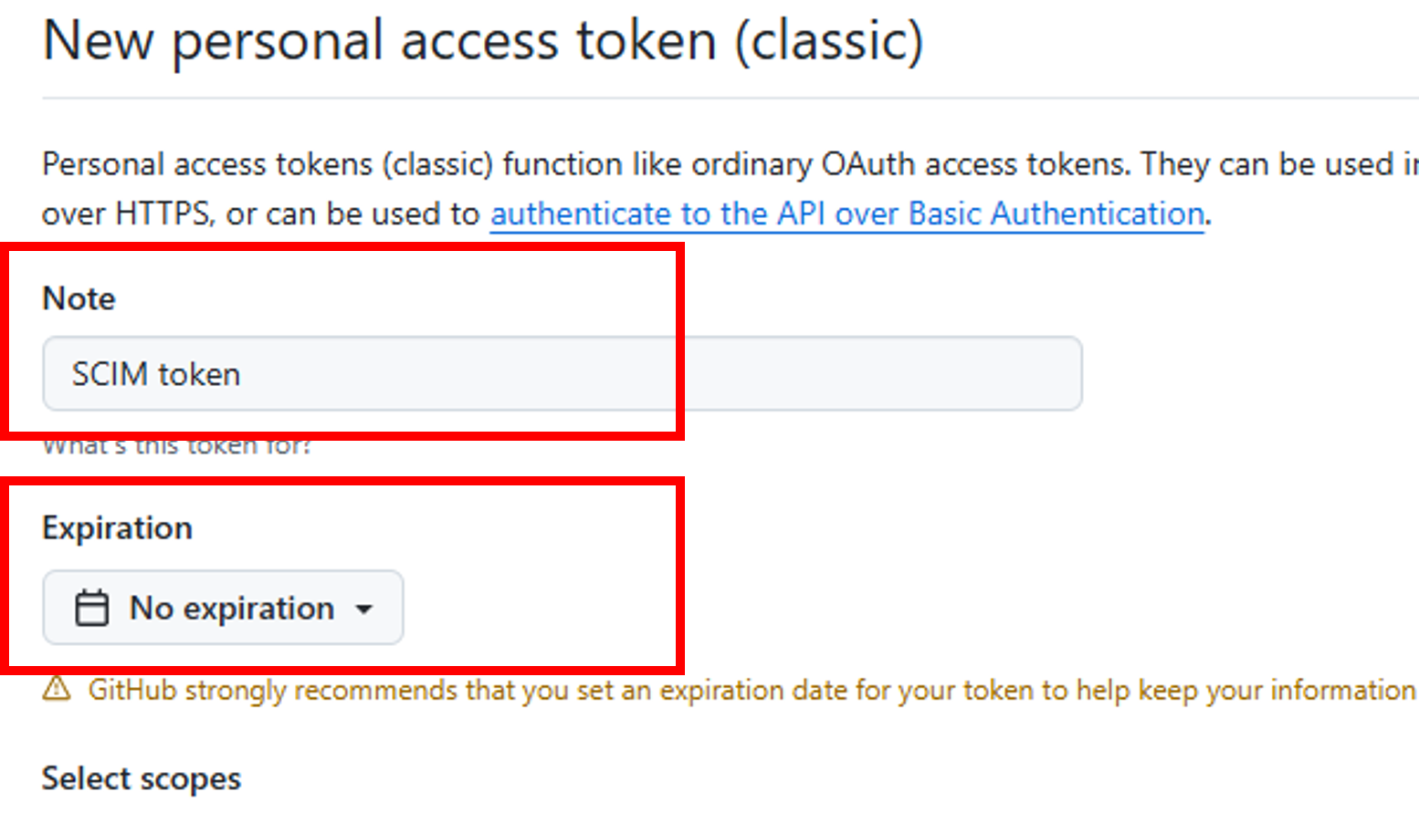Click the SCIM token text in the Note box
Viewport: 1419px width, 813px height.
156,374
